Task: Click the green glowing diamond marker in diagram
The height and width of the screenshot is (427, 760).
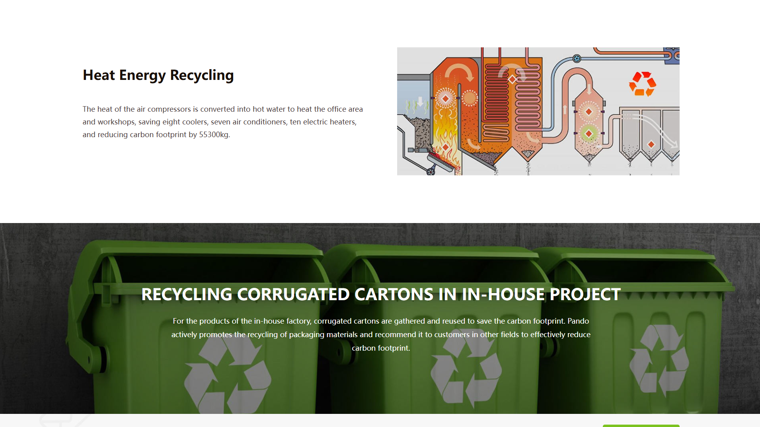Action: tap(589, 134)
